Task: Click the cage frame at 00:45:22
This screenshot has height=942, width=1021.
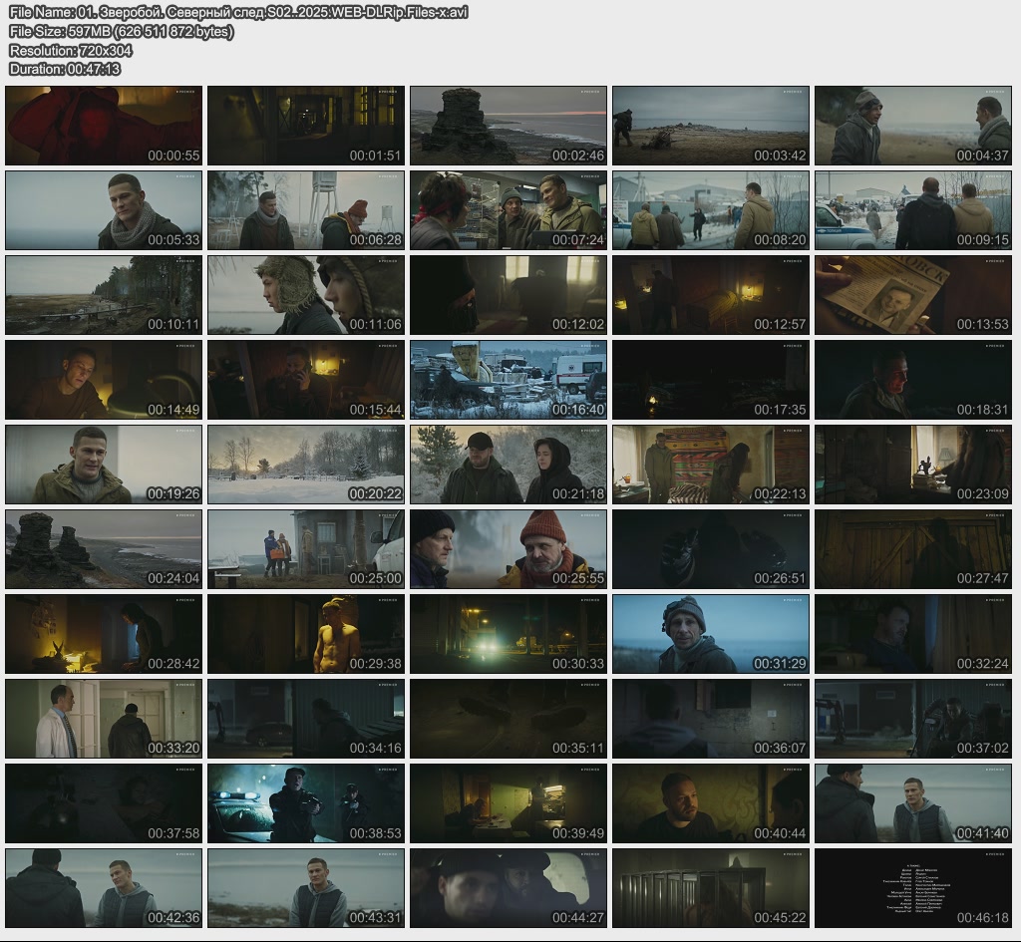Action: pos(711,888)
